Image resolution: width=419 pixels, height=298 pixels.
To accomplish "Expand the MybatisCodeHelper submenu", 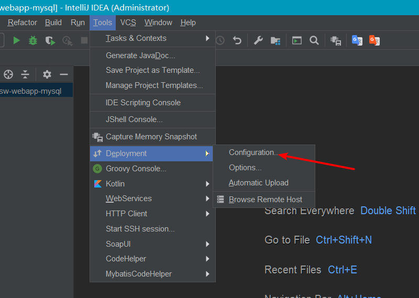I will (152, 274).
